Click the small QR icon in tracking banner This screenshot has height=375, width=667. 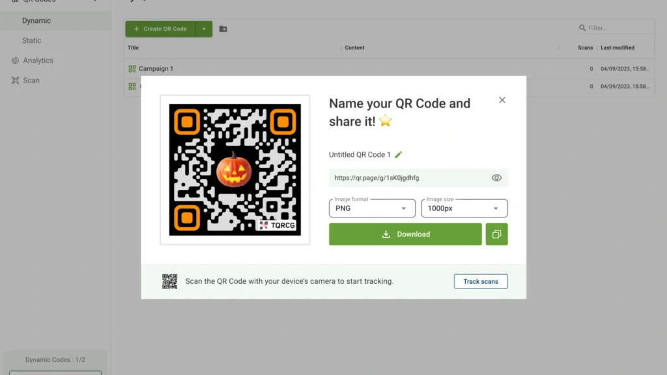169,281
